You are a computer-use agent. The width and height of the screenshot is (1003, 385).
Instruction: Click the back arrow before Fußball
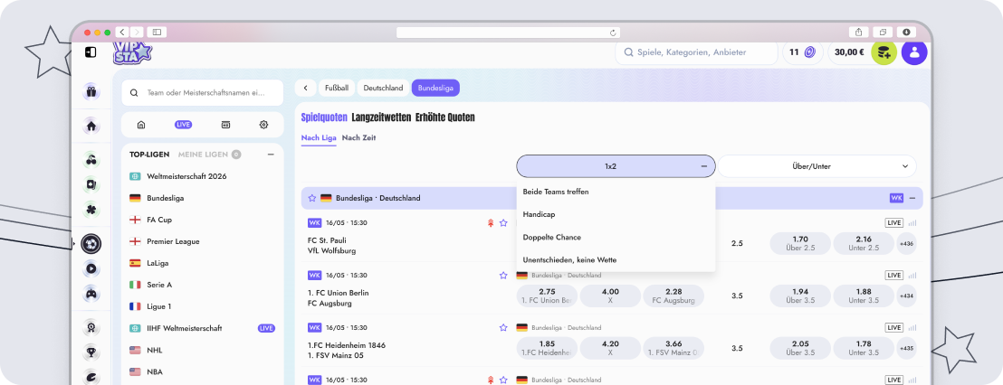(x=306, y=88)
